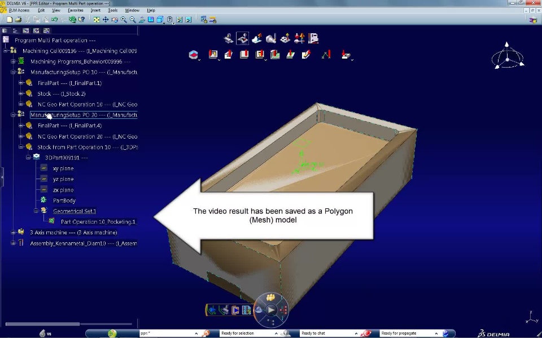Click the Print icon in toolbar
This screenshot has width=542, height=338.
coord(18,20)
